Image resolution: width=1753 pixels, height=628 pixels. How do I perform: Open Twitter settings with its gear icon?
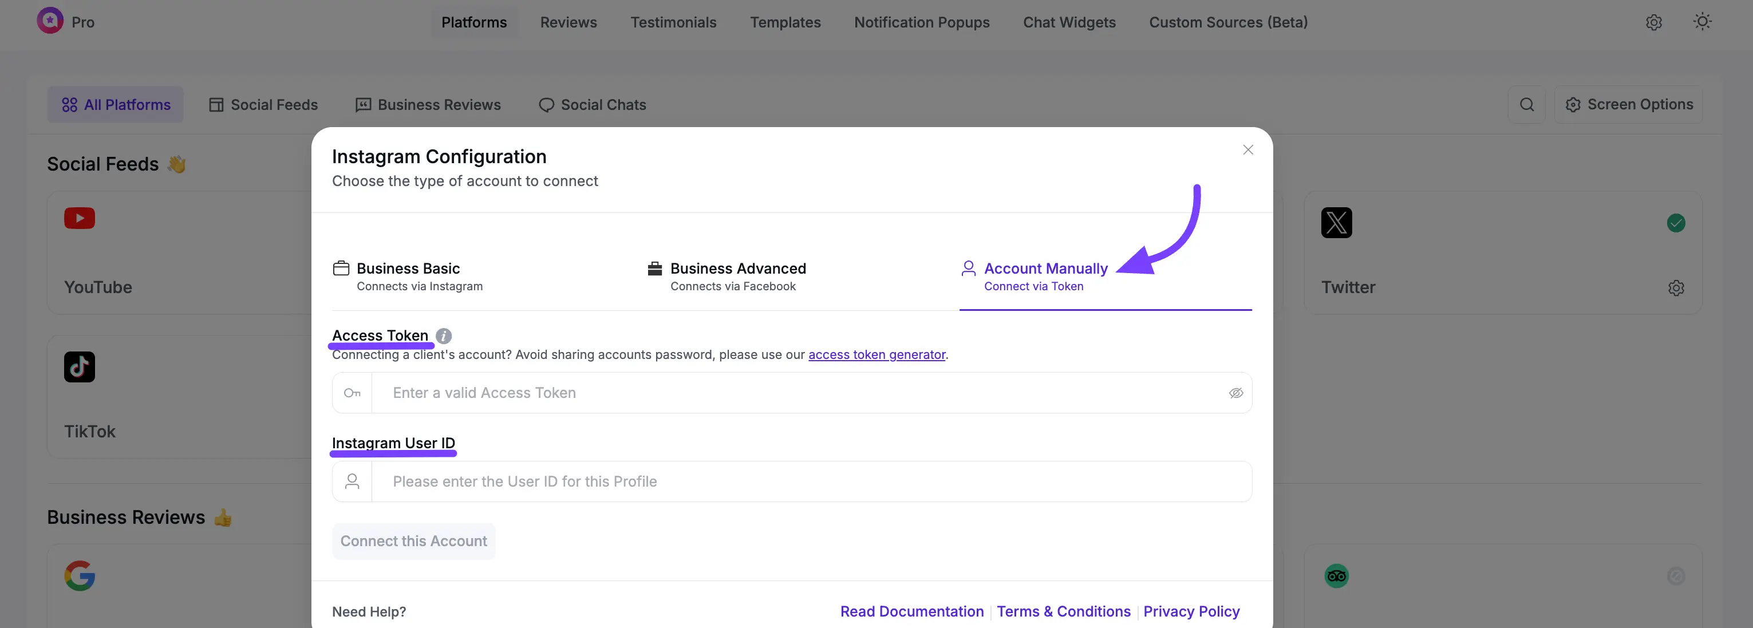pyautogui.click(x=1676, y=288)
